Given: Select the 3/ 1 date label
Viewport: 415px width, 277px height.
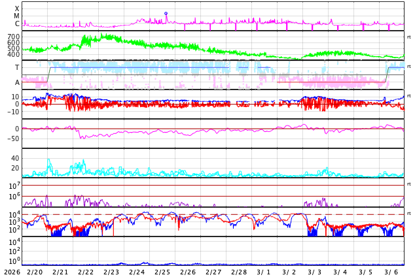Looking at the screenshot, I should click(x=264, y=272).
